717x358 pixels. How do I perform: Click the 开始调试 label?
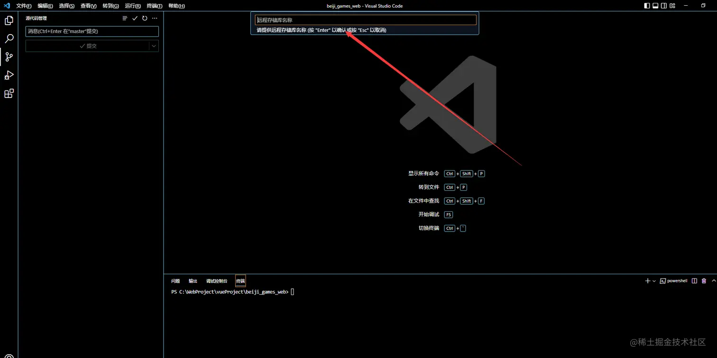click(429, 215)
